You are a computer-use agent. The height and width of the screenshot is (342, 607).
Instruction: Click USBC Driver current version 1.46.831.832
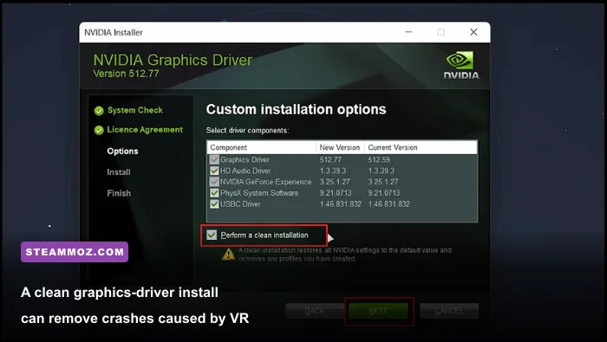coord(389,204)
